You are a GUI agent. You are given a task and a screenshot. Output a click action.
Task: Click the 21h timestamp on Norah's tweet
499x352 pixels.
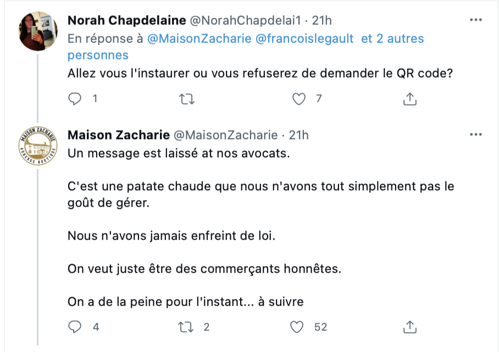coord(322,20)
